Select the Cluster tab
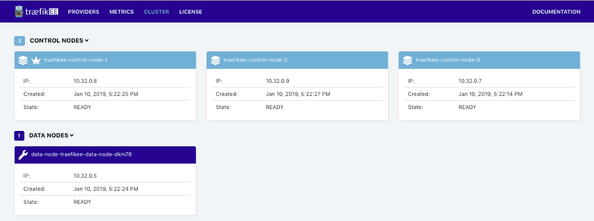The width and height of the screenshot is (594, 221). pos(156,12)
